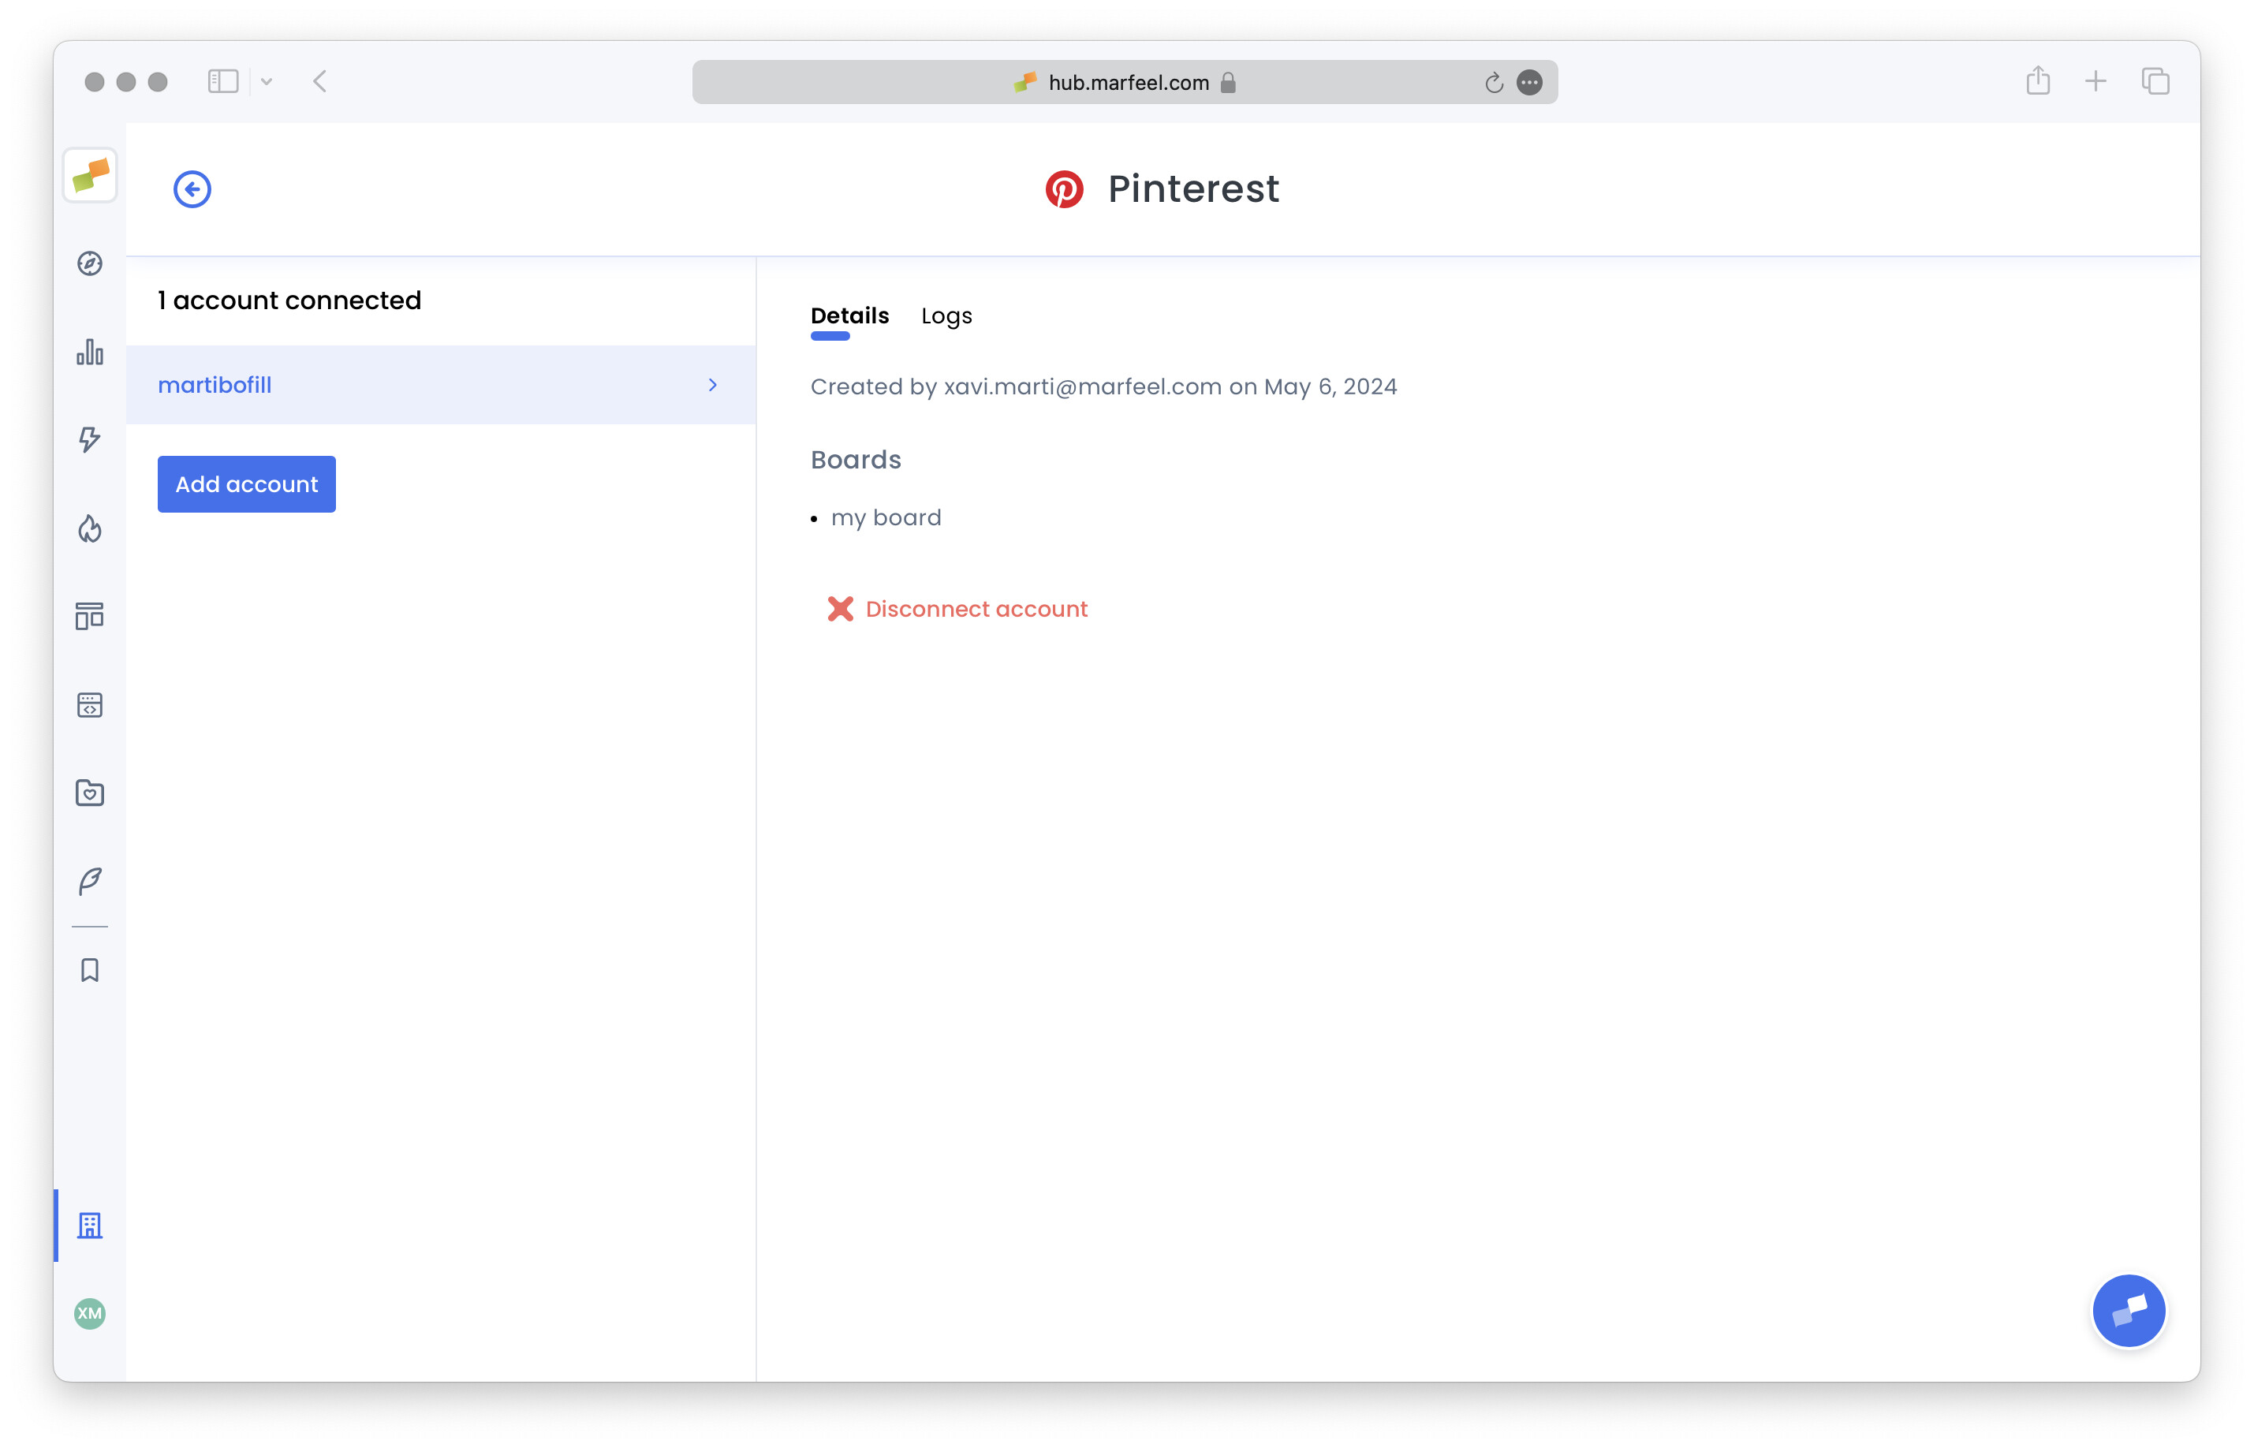
Task: Click the lightning bolt sidebar icon
Action: coord(89,439)
